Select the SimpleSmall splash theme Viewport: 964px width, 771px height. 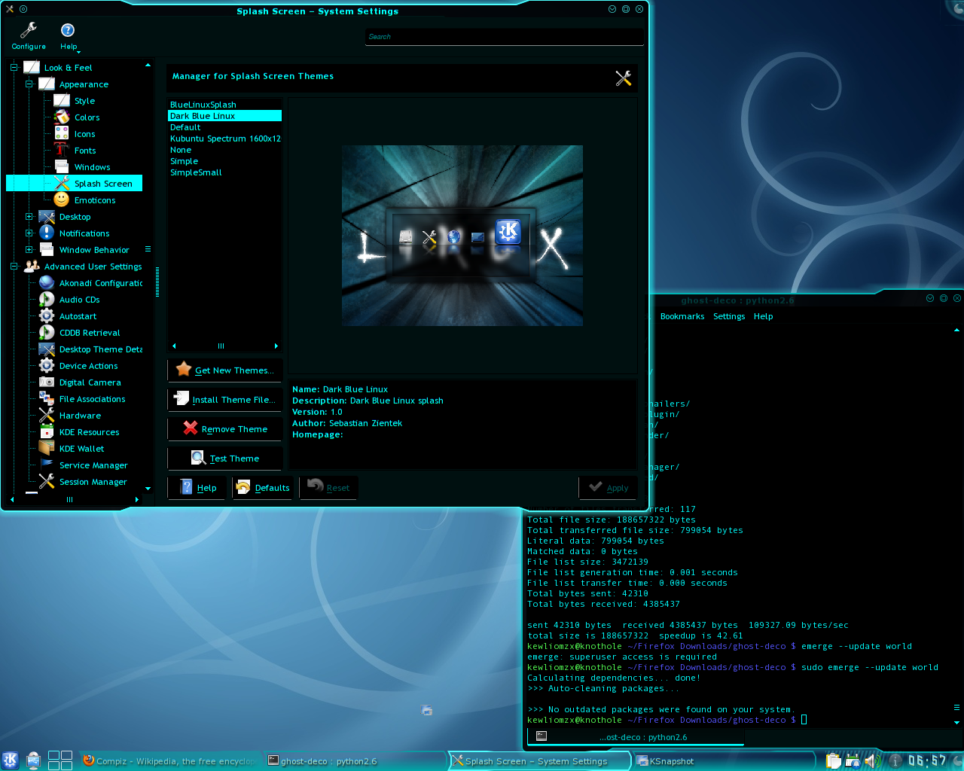point(224,172)
